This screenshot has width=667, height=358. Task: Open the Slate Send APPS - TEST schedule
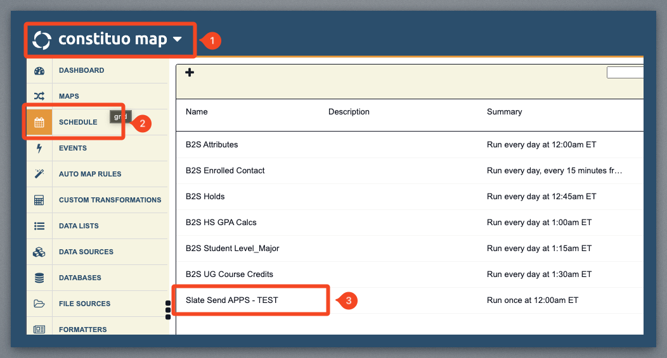tap(231, 300)
